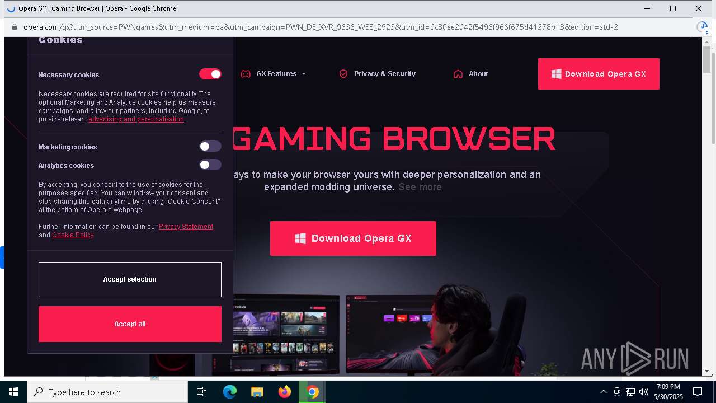Click the page vertical scrollbar thumb
This screenshot has height=403, width=716.
click(706, 59)
